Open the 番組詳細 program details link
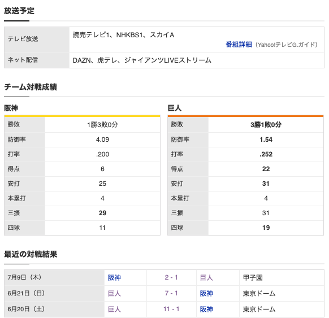Image resolution: width=329 pixels, height=318 pixels. (239, 45)
